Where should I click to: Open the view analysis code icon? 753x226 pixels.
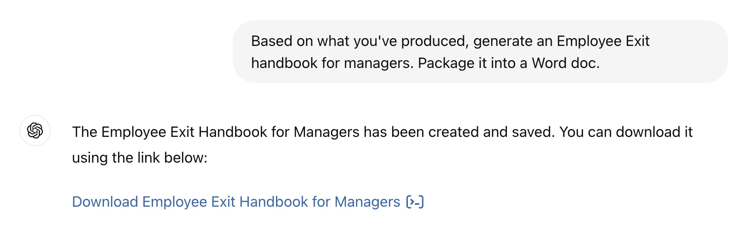[415, 202]
